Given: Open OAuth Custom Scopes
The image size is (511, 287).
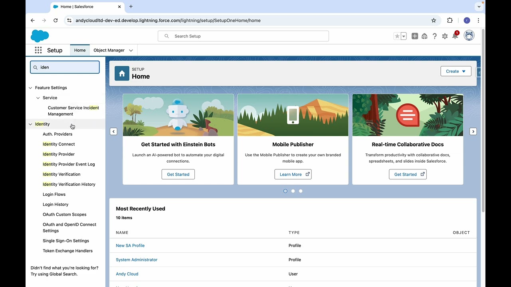Looking at the screenshot, I should [65, 214].
